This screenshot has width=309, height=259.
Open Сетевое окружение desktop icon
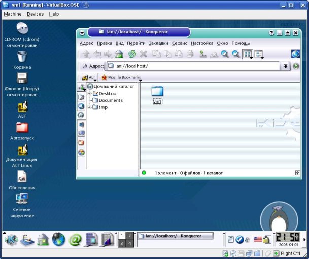22,198
